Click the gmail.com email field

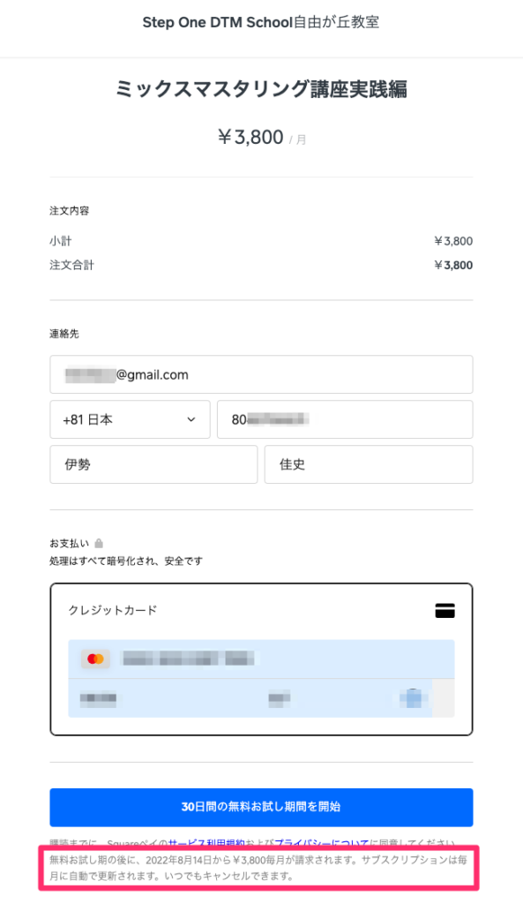(x=261, y=374)
